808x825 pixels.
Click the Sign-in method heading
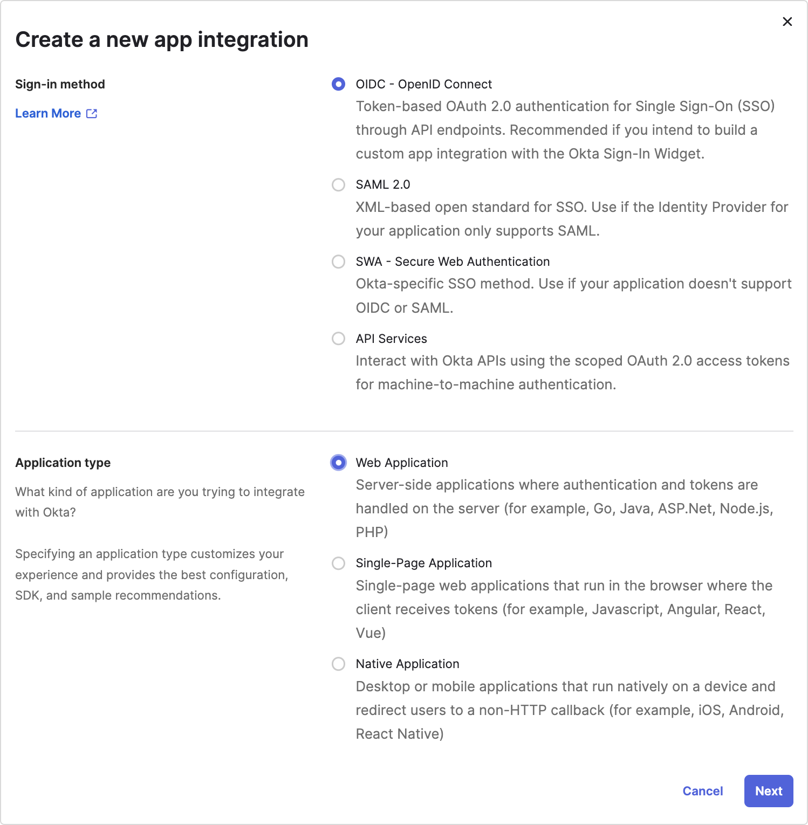[60, 84]
